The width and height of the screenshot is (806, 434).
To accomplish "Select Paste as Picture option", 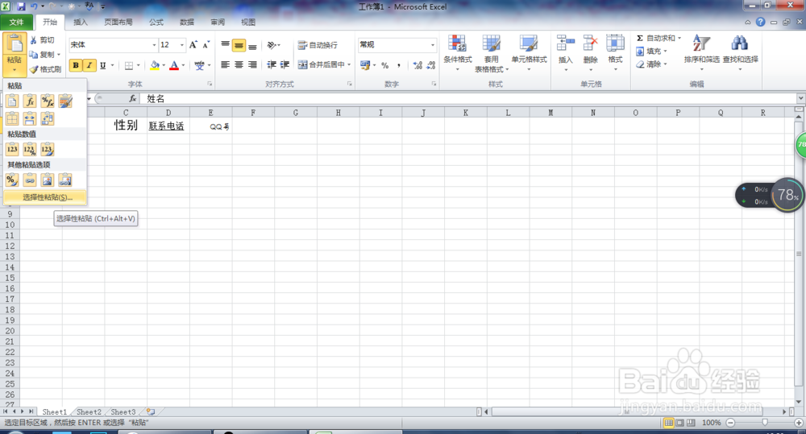I will click(48, 180).
